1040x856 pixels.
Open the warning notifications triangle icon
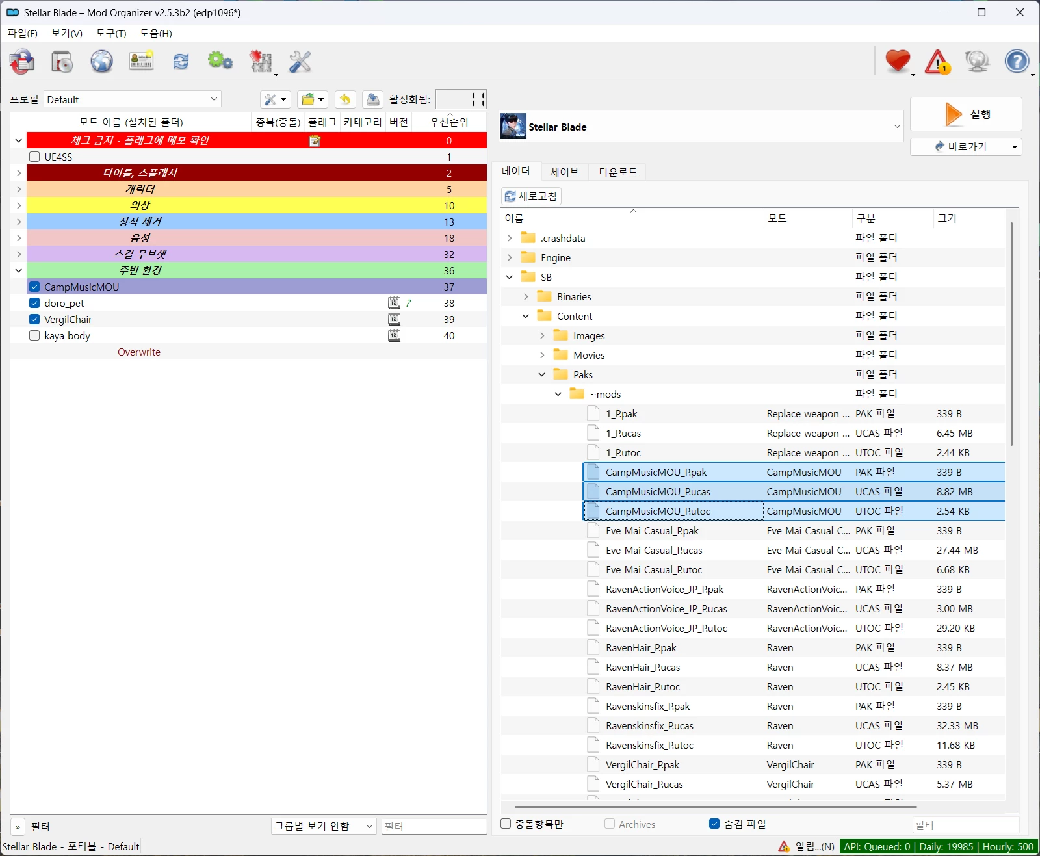[x=937, y=62]
